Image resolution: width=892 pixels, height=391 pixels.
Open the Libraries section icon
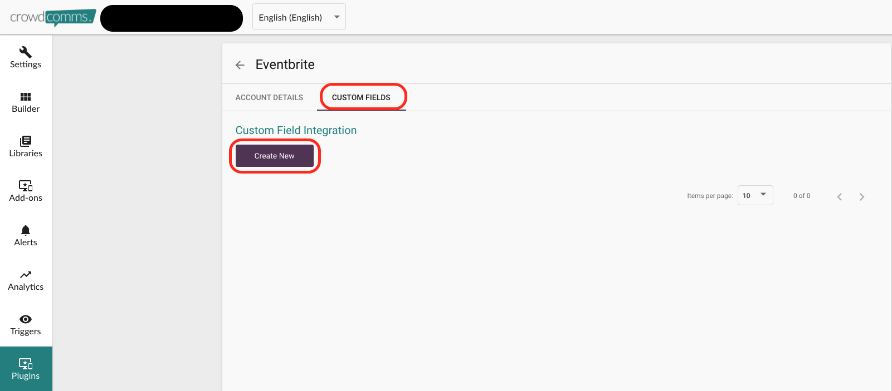click(x=26, y=141)
